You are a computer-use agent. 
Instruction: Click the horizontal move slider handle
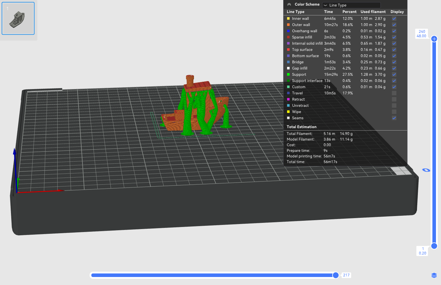coord(335,275)
